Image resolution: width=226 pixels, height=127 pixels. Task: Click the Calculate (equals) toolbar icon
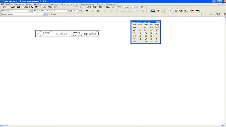(x=100, y=7)
